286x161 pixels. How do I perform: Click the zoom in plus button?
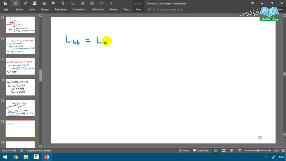coord(270,150)
